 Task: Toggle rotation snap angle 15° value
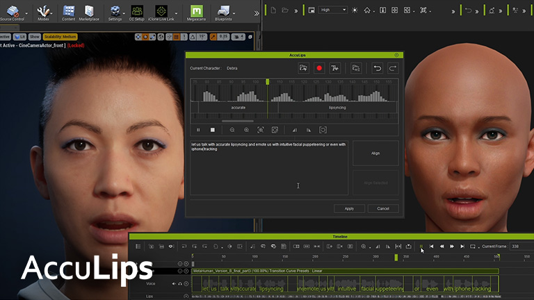tap(202, 37)
